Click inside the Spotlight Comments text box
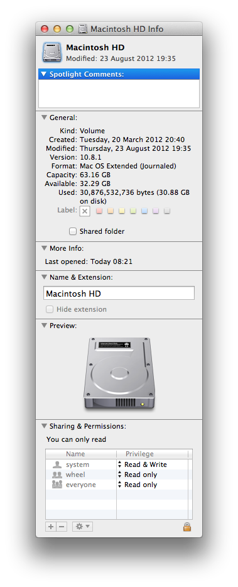238x587 pixels. (x=119, y=94)
